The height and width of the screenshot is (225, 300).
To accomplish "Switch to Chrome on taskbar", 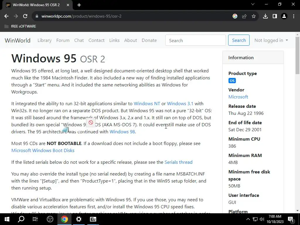I will [x=64, y=219].
